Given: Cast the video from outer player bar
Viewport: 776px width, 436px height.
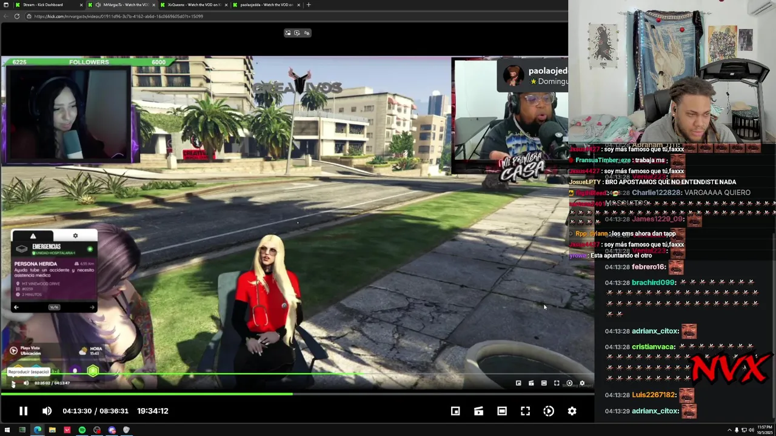Looking at the screenshot, I should click(478, 411).
